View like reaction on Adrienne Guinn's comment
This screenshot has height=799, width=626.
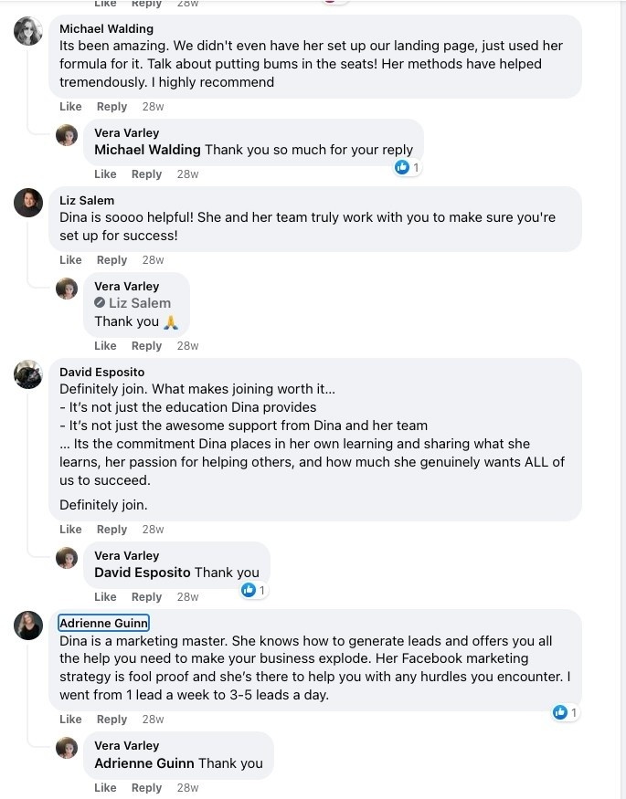tap(566, 712)
